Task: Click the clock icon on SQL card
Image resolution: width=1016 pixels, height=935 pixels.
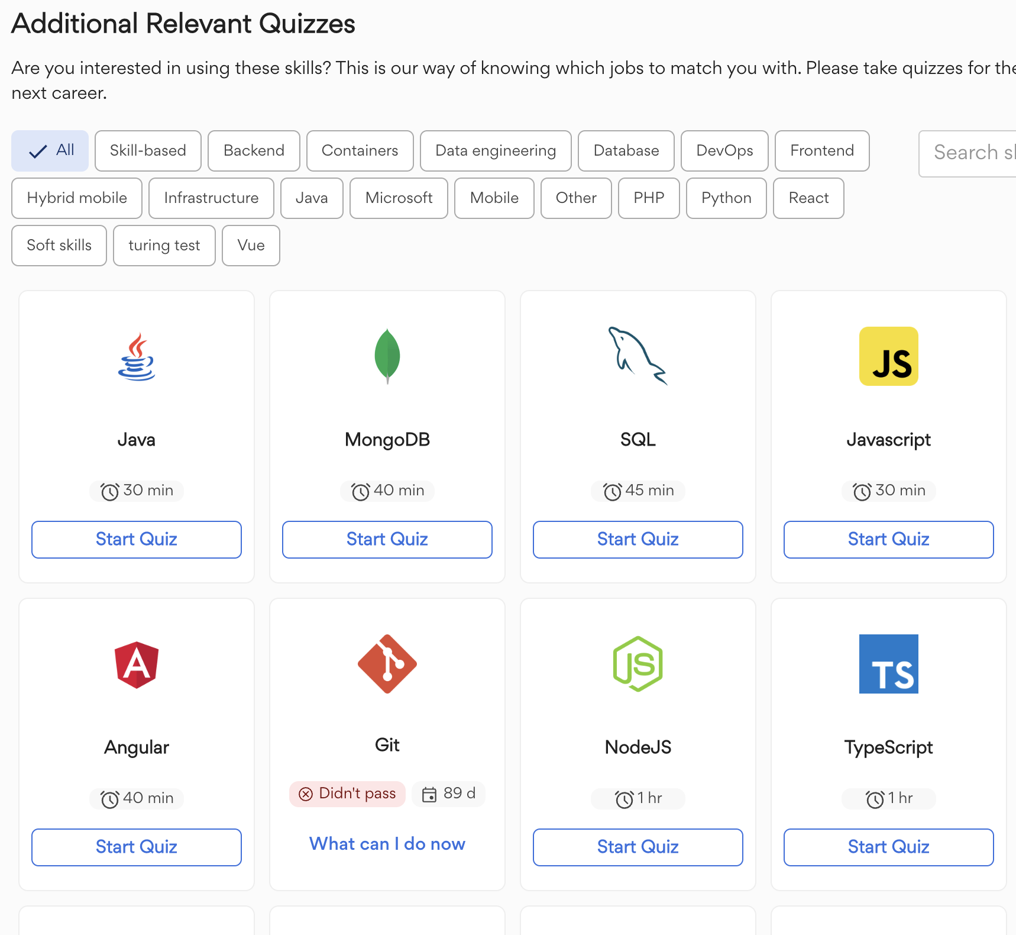Action: click(x=612, y=491)
